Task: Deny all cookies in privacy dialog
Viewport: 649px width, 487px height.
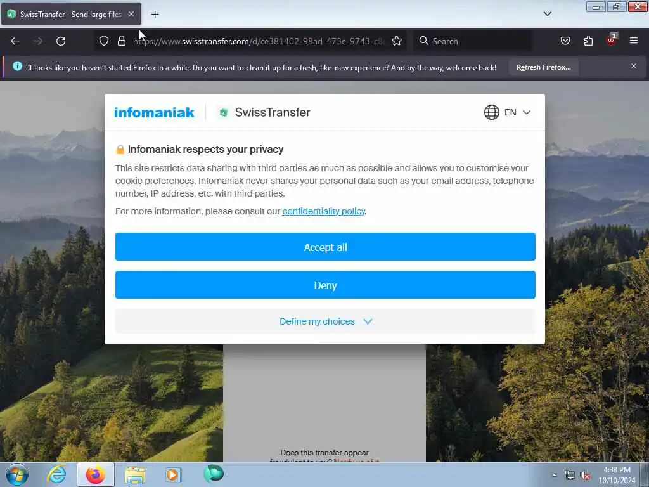Action: point(325,285)
